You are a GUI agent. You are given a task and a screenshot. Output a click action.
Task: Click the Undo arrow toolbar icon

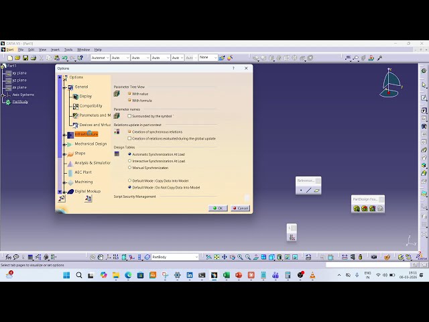tap(65, 58)
